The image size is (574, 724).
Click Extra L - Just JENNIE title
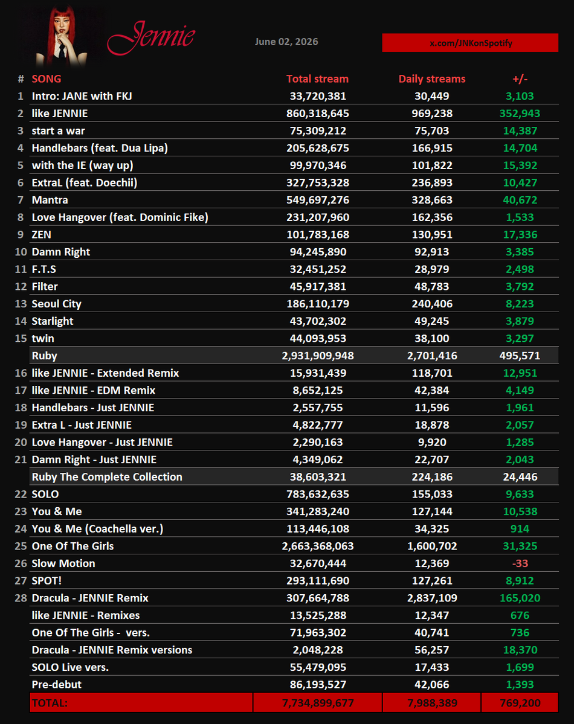82,425
